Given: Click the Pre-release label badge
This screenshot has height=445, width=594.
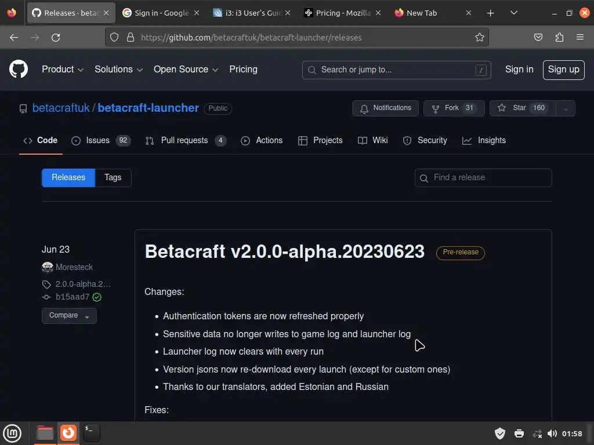Looking at the screenshot, I should [460, 253].
